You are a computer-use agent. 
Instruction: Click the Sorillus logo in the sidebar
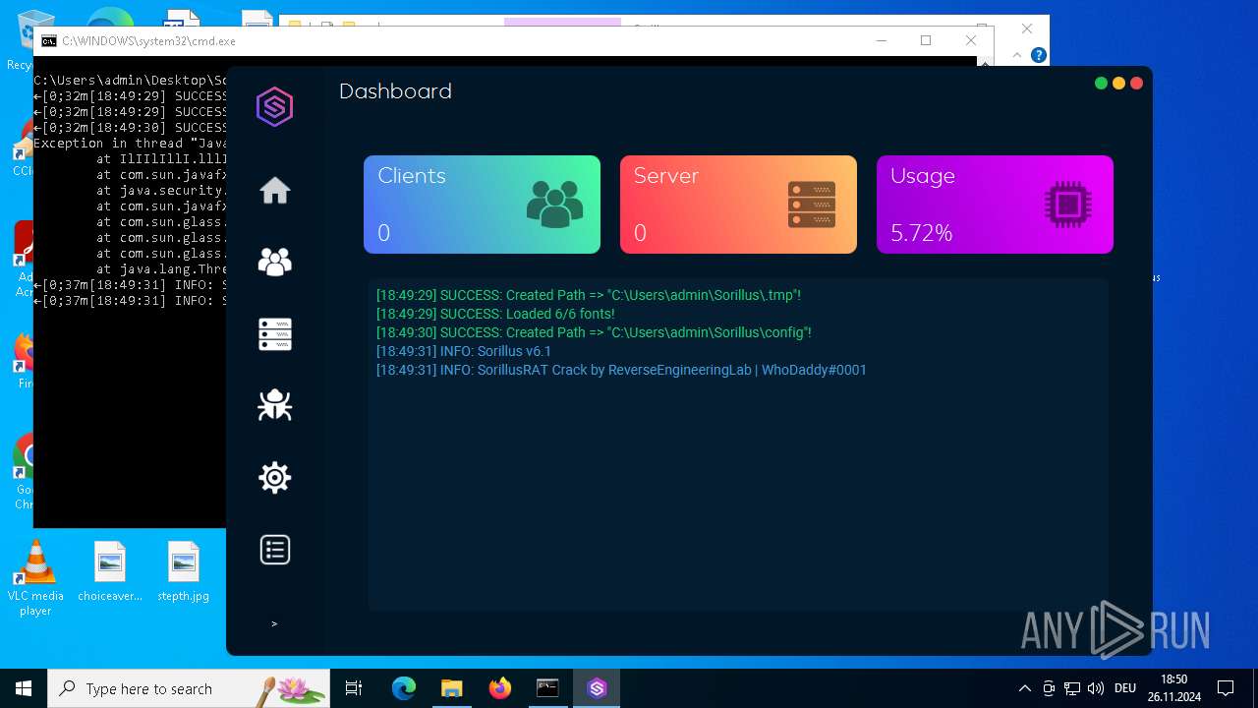pyautogui.click(x=274, y=106)
